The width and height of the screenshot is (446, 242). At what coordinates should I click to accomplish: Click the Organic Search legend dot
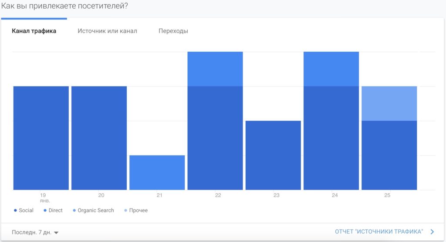(x=74, y=211)
